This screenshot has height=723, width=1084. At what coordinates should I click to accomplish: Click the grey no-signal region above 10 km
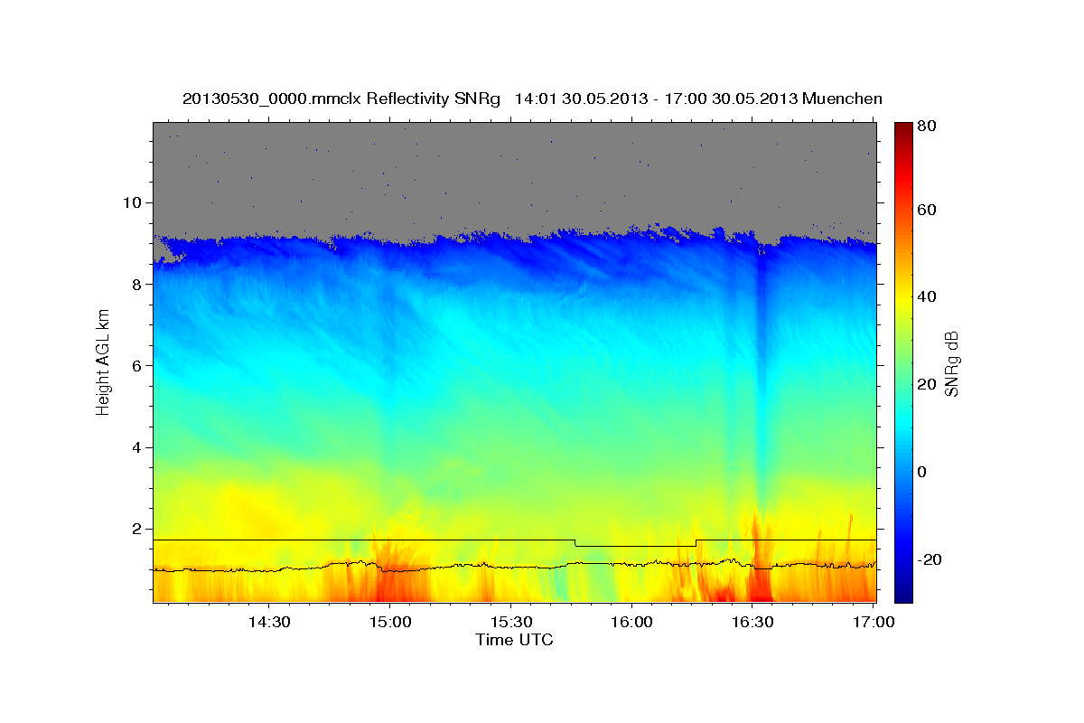[x=514, y=163]
